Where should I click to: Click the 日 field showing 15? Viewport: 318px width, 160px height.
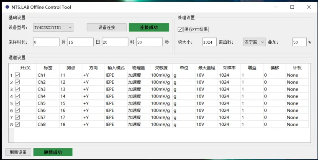81,42
